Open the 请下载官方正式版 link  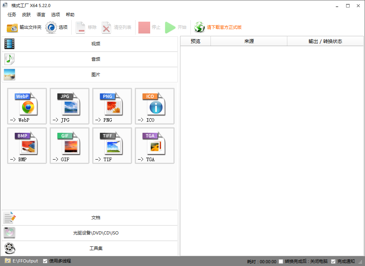pyautogui.click(x=224, y=28)
